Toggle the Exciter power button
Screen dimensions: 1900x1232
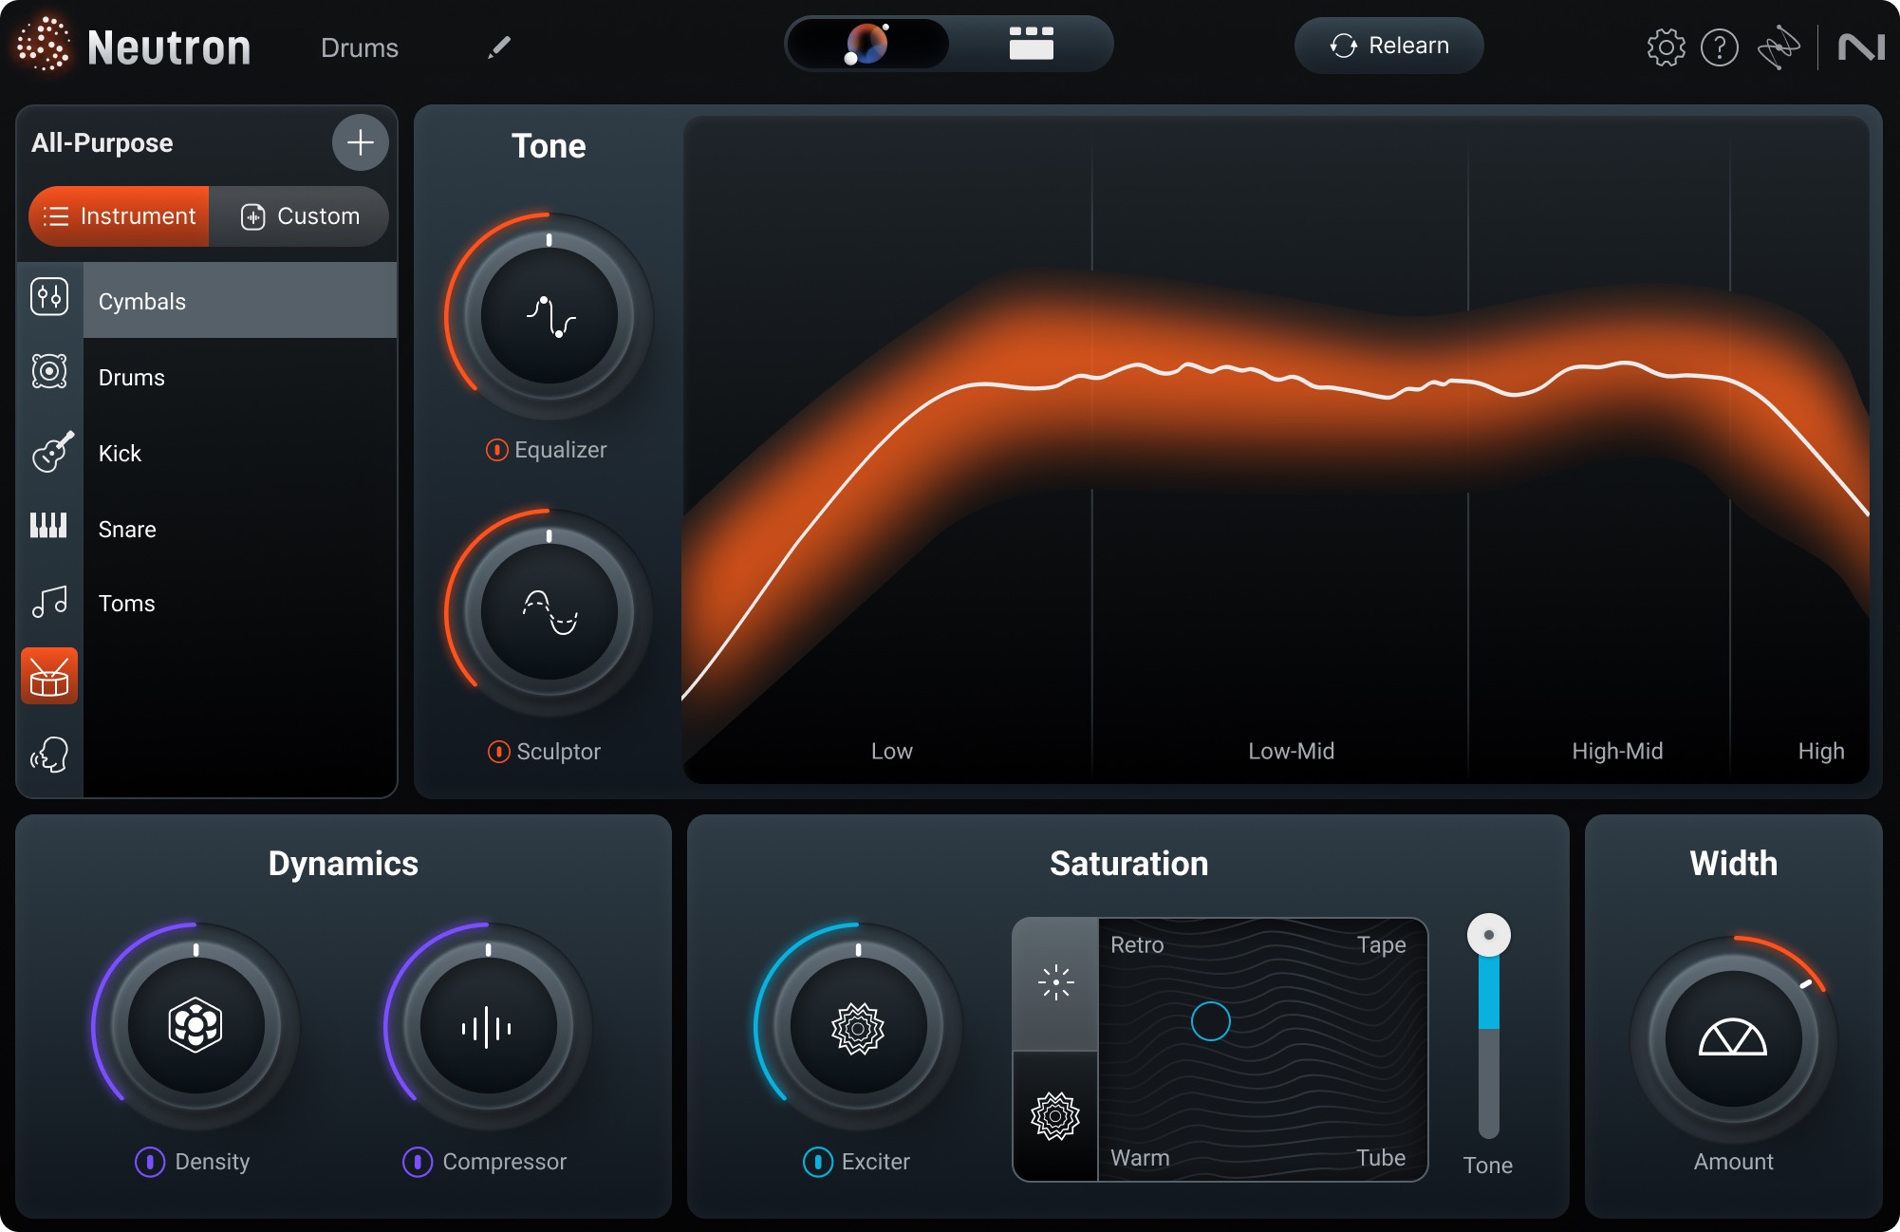click(x=818, y=1162)
